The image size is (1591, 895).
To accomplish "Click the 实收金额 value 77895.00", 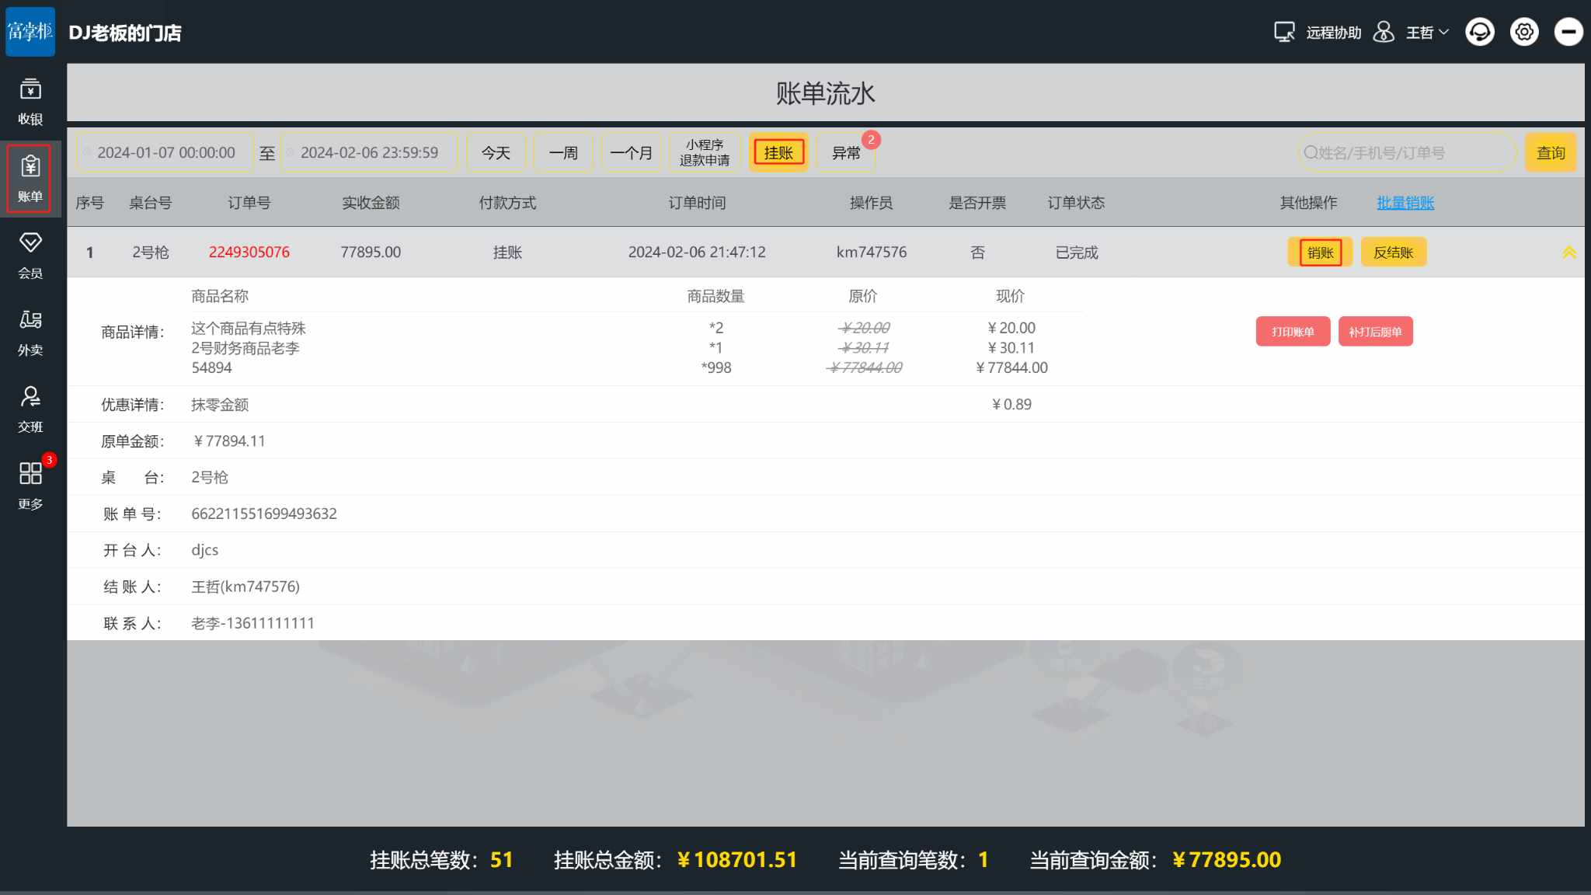I will click(x=371, y=252).
